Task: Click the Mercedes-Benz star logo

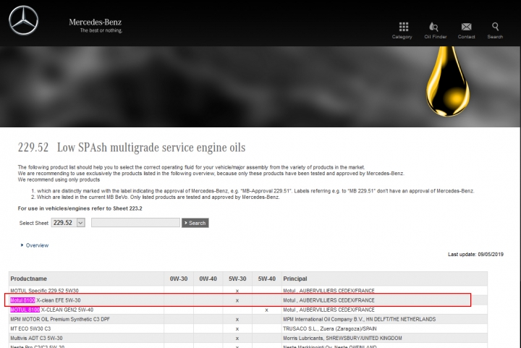Action: (23, 20)
